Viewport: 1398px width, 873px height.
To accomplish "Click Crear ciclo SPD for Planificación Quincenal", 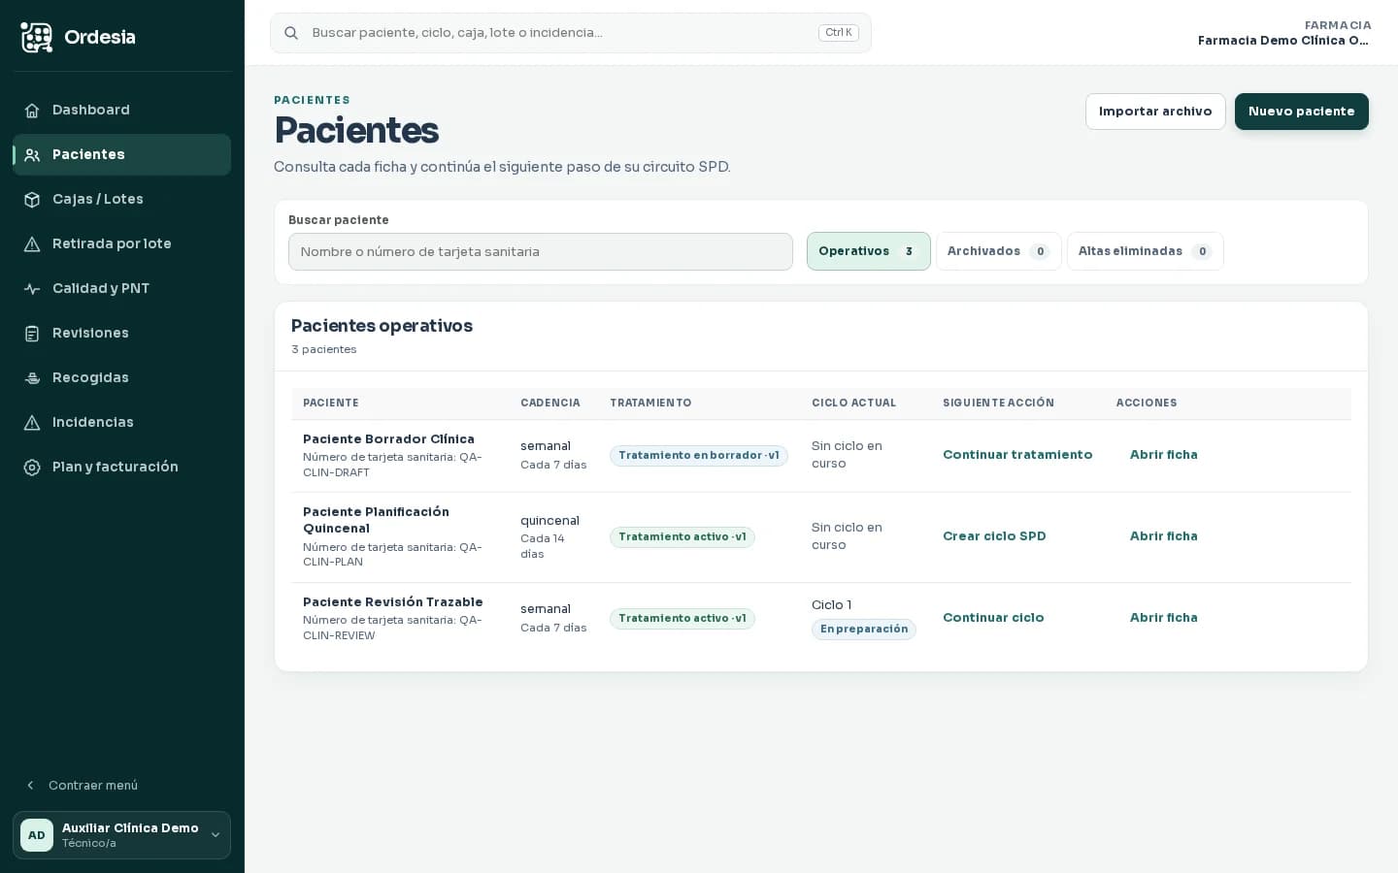I will coord(994,536).
